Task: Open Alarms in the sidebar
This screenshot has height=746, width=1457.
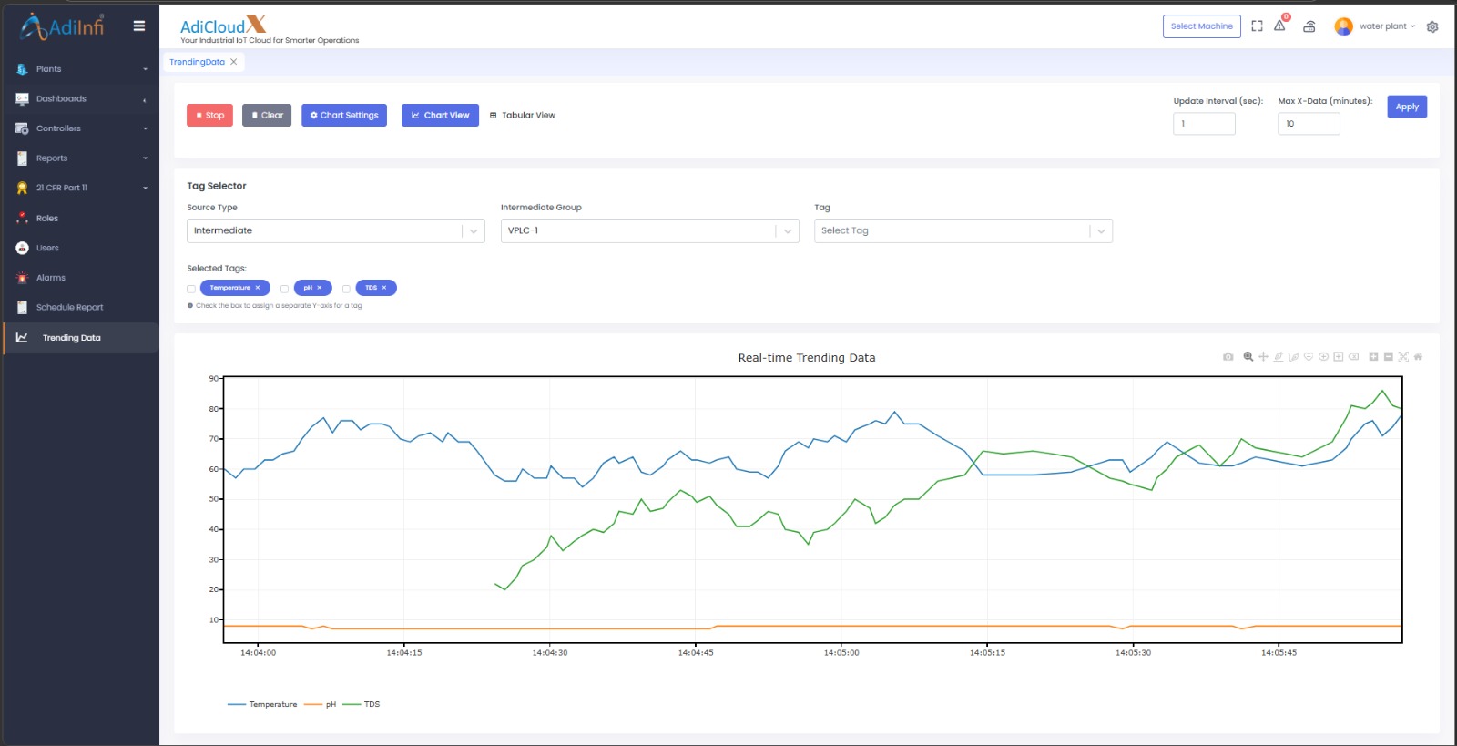Action: [51, 278]
